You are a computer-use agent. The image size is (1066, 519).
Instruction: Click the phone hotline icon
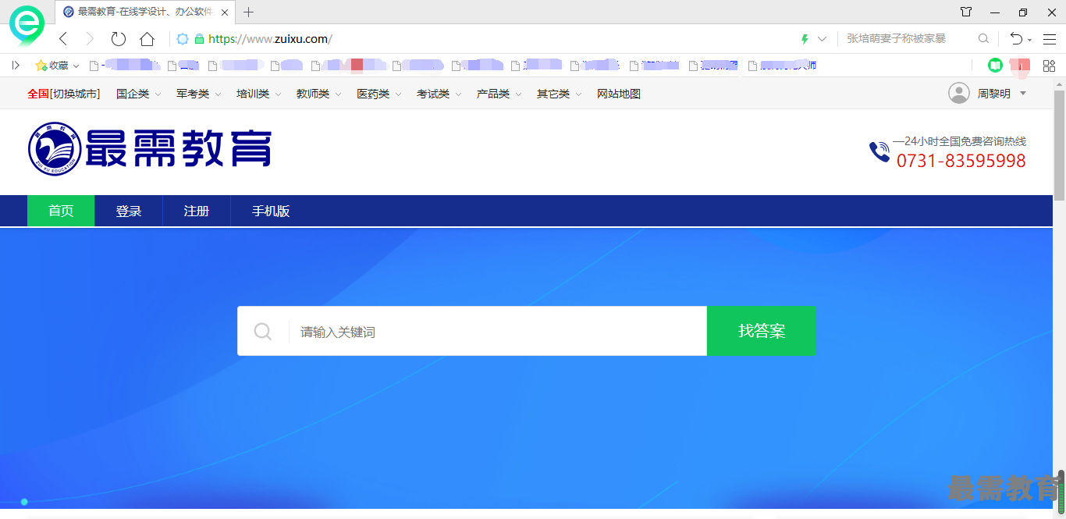click(x=879, y=151)
